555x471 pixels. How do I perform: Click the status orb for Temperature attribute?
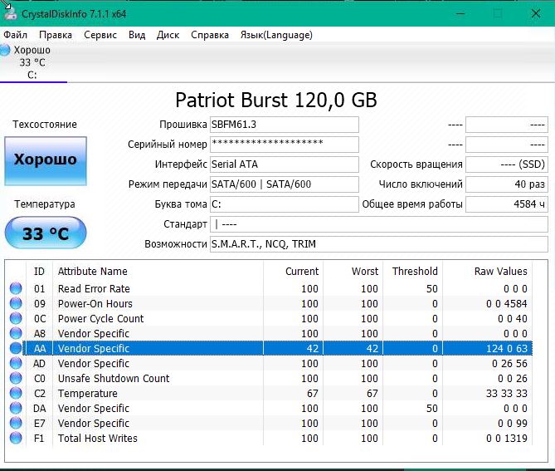[16, 393]
